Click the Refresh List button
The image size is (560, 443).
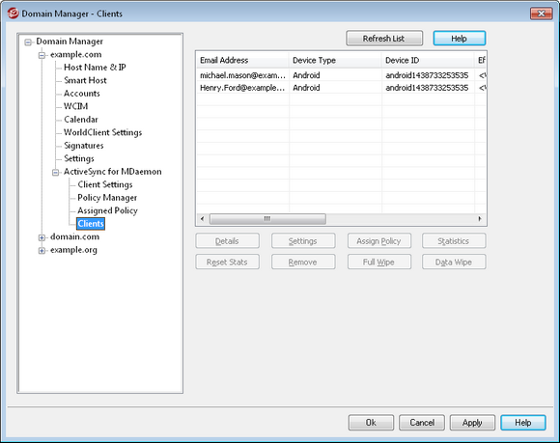384,39
